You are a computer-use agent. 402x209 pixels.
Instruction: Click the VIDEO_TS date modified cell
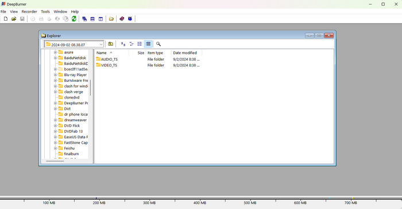point(187,65)
